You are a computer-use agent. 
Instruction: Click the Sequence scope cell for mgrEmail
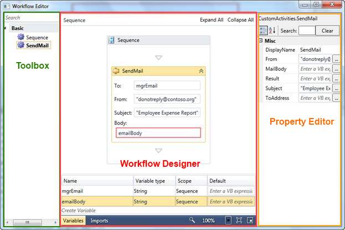pos(191,191)
